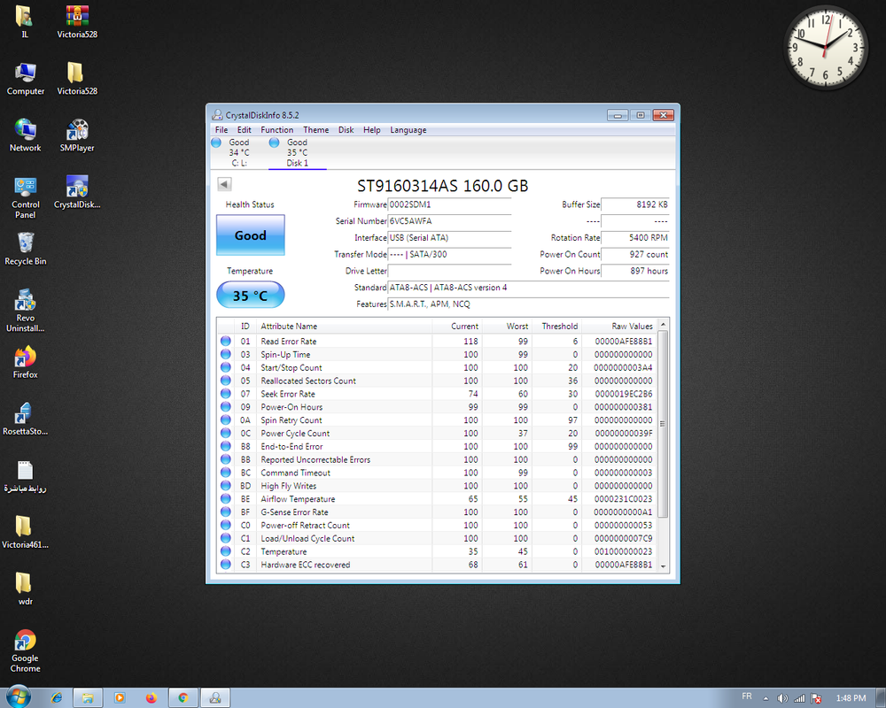Click the Good health status button
Viewport: 886px width, 708px height.
coord(251,235)
